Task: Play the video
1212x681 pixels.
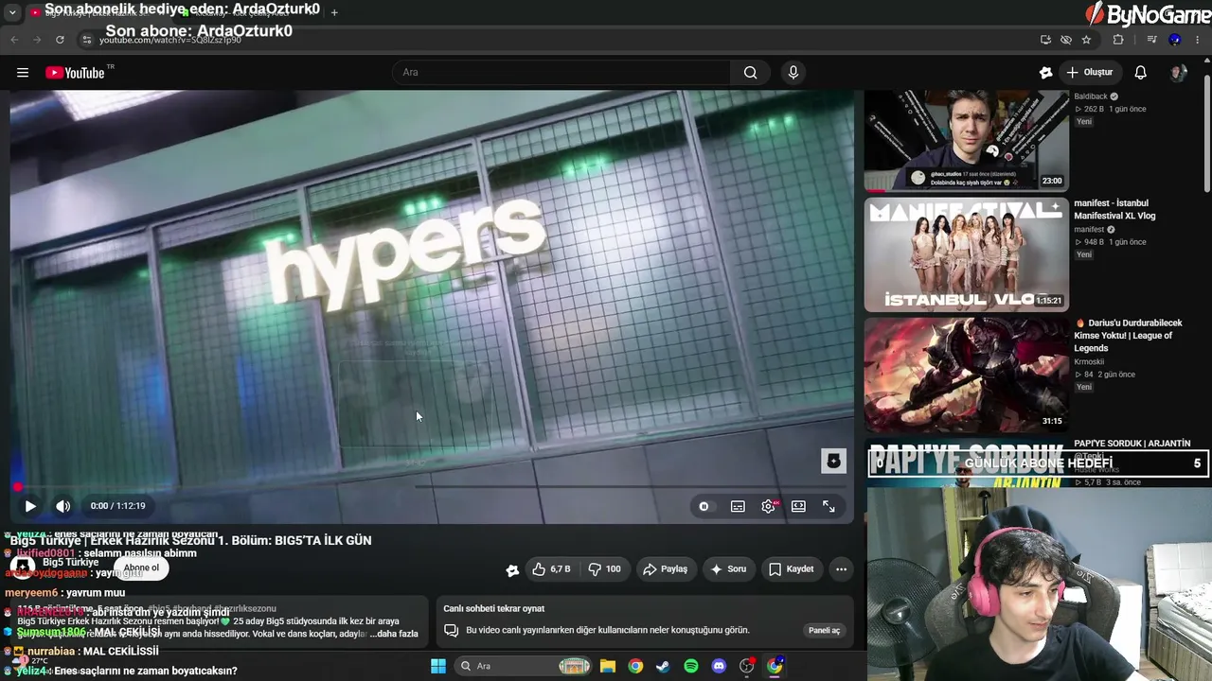Action: (30, 506)
